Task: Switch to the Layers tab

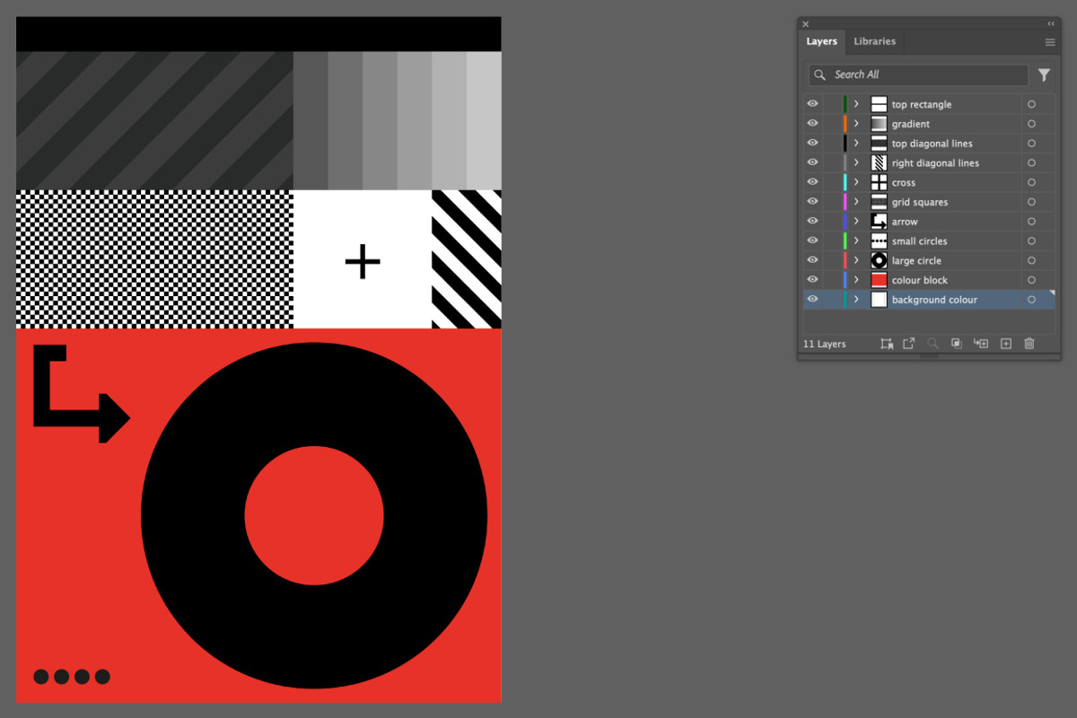Action: tap(821, 41)
